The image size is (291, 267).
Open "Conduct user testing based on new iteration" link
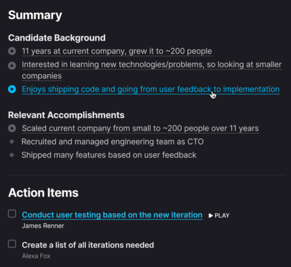tap(112, 215)
